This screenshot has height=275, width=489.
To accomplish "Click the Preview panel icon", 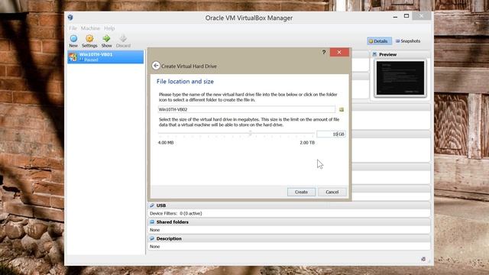I will click(x=374, y=54).
